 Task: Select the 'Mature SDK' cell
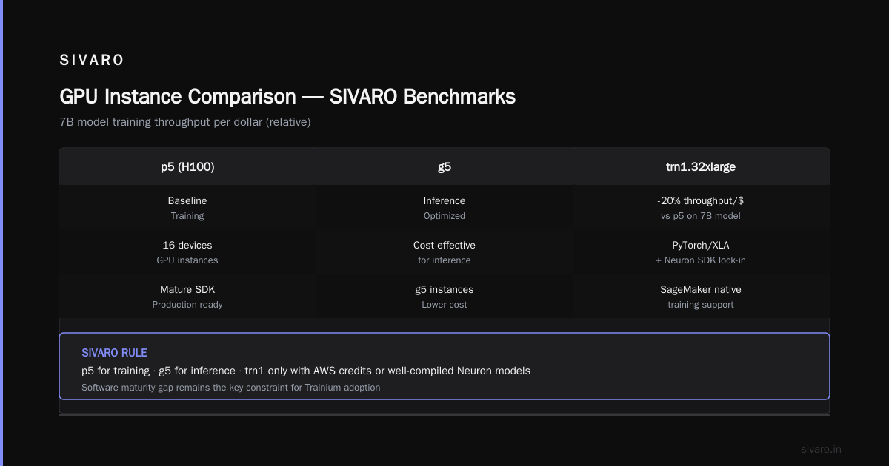(x=187, y=289)
